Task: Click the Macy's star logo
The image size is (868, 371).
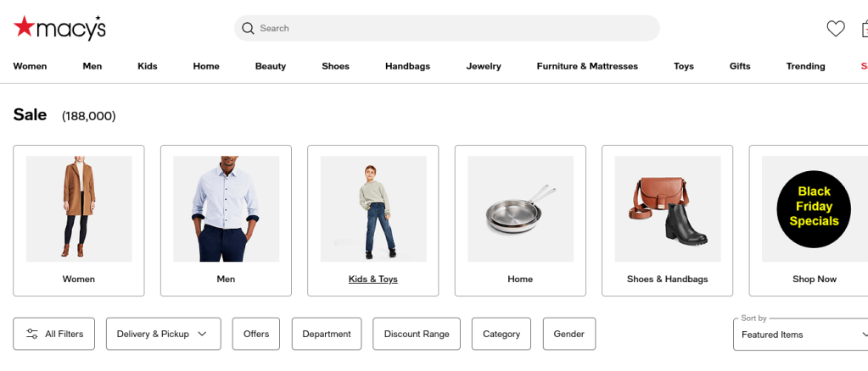Action: 25,28
